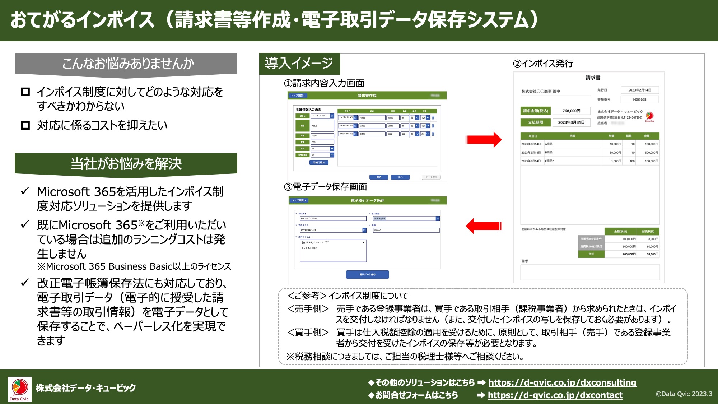Click トップ画面へ in 電子取引データ保存 screen
The width and height of the screenshot is (718, 404).
[x=299, y=200]
